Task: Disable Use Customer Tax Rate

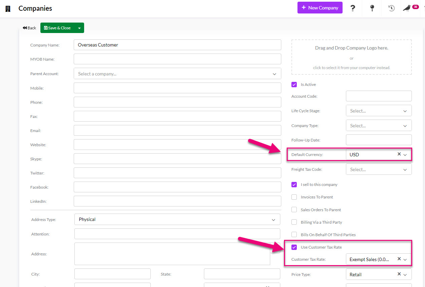Action: coord(294,247)
